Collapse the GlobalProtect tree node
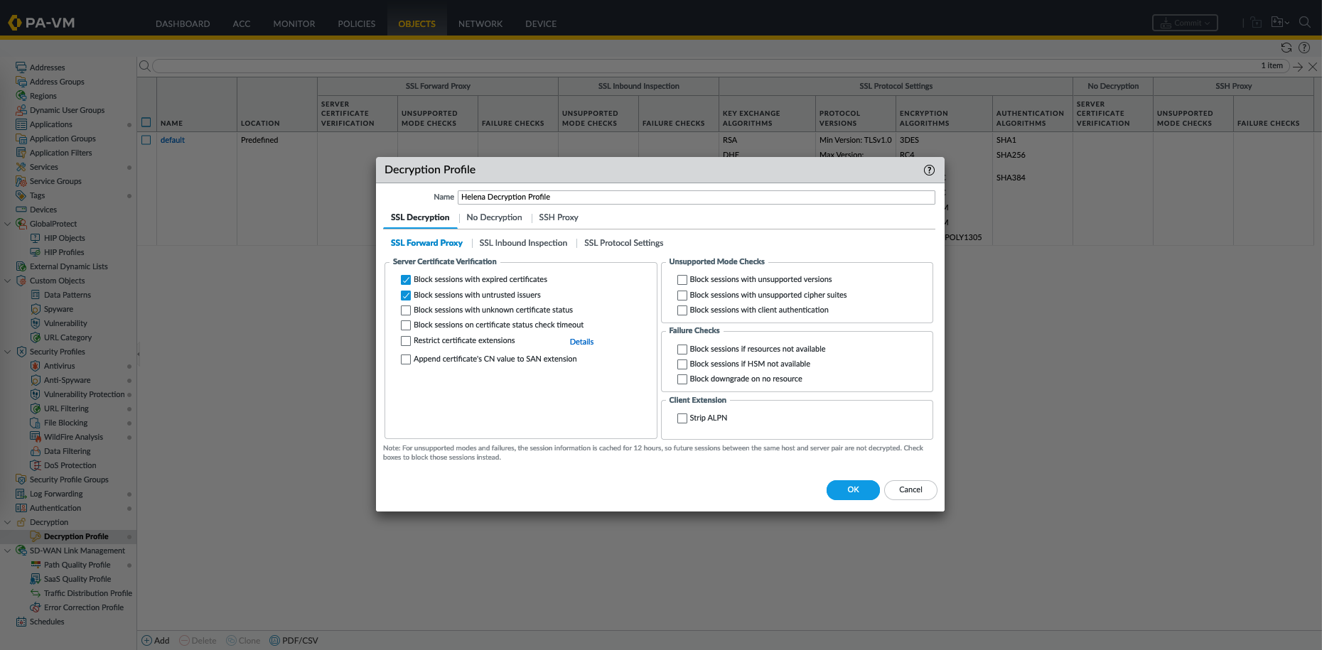This screenshot has width=1322, height=650. click(8, 224)
